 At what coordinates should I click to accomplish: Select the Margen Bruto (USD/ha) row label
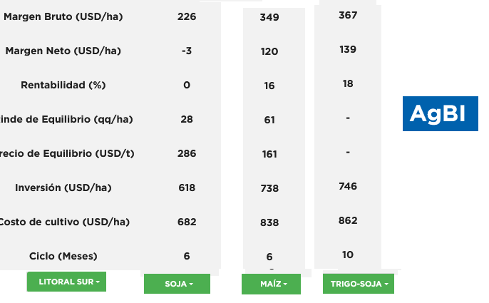pyautogui.click(x=63, y=16)
